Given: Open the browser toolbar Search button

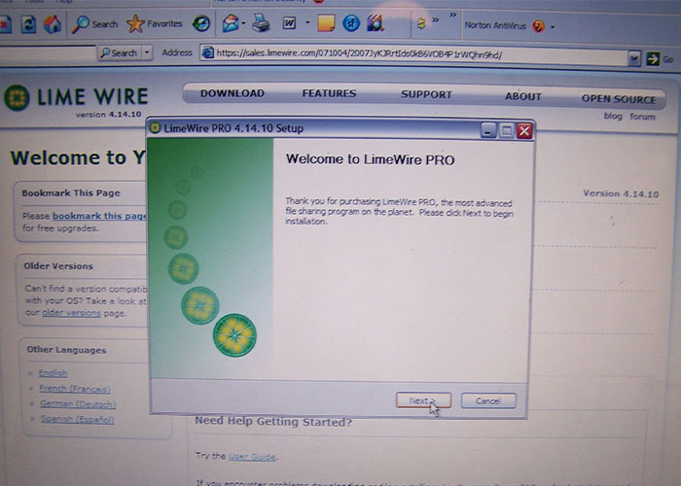Looking at the screenshot, I should pyautogui.click(x=95, y=23).
